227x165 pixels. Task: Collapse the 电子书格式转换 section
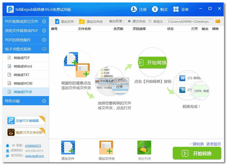26,49
